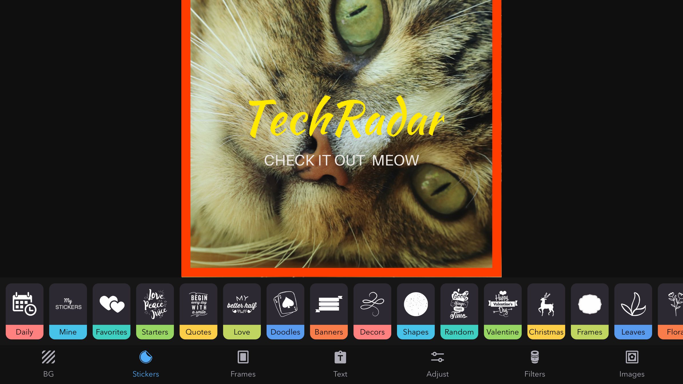Select the Frames tool in bottom toolbar
Viewport: 683px width, 384px height.
(x=243, y=363)
